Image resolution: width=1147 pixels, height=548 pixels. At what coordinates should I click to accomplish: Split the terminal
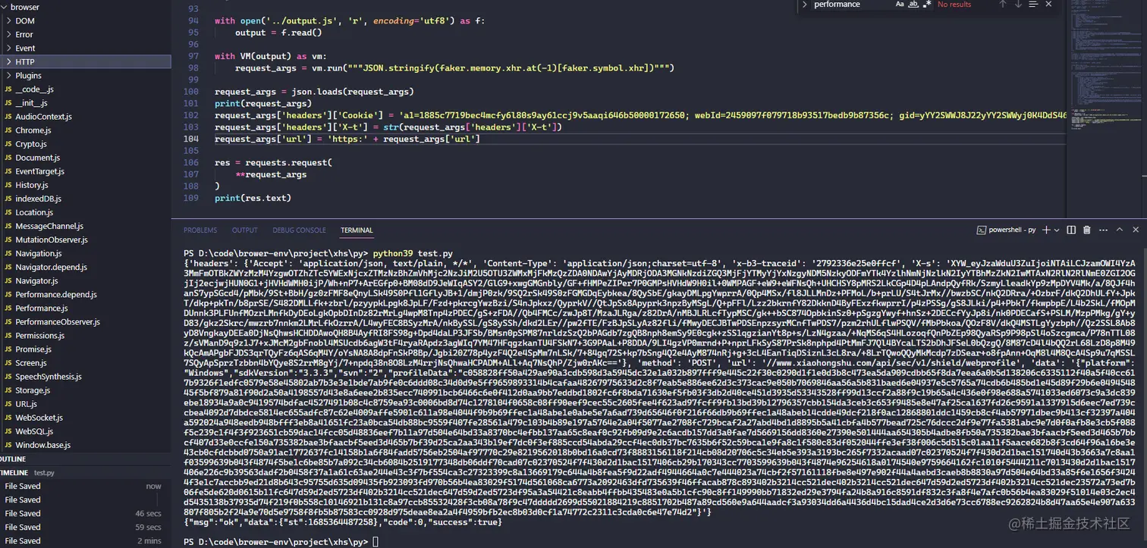[1071, 230]
